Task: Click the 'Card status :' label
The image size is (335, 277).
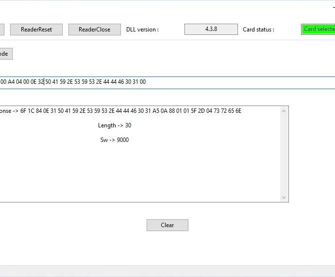Action: point(258,30)
